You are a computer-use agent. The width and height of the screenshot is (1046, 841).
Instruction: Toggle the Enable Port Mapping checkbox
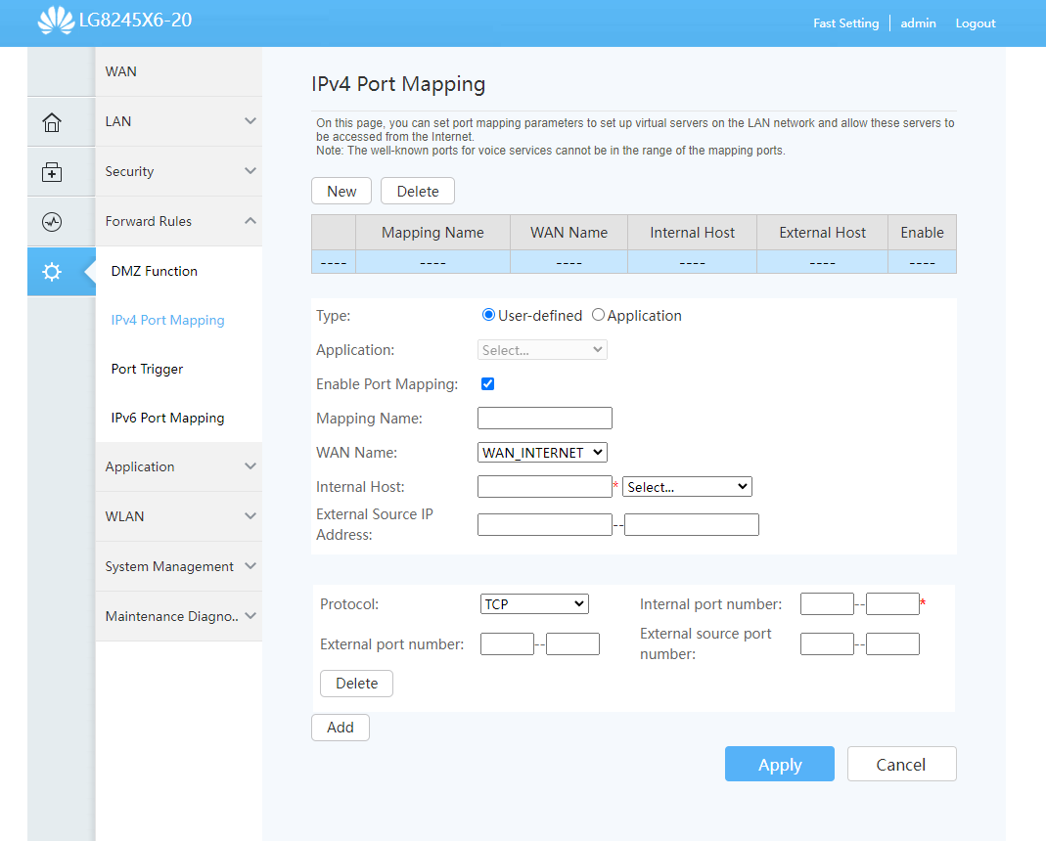pos(488,383)
